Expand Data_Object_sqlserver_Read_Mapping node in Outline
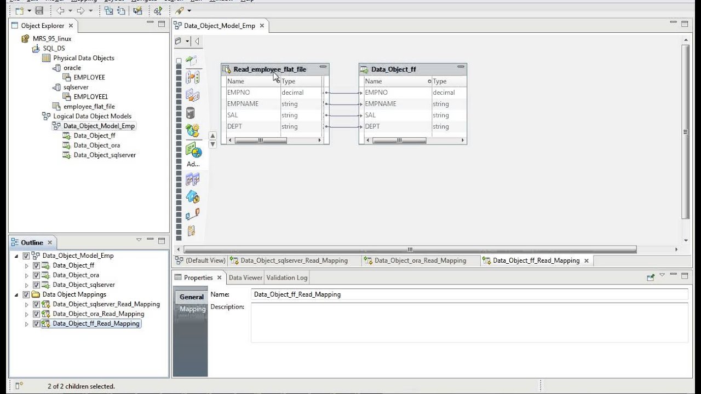Screen dimensions: 701x394 (26, 304)
